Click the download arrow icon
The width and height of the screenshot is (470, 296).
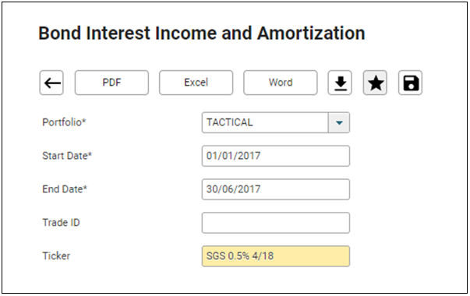point(340,83)
